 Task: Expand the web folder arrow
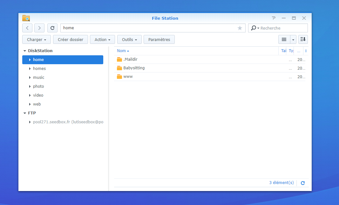point(30,104)
